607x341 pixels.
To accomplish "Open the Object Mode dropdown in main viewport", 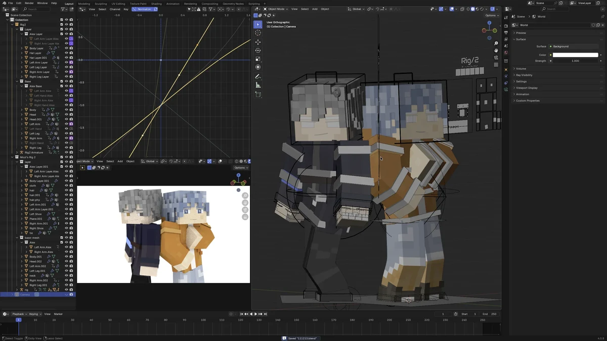I will [275, 9].
